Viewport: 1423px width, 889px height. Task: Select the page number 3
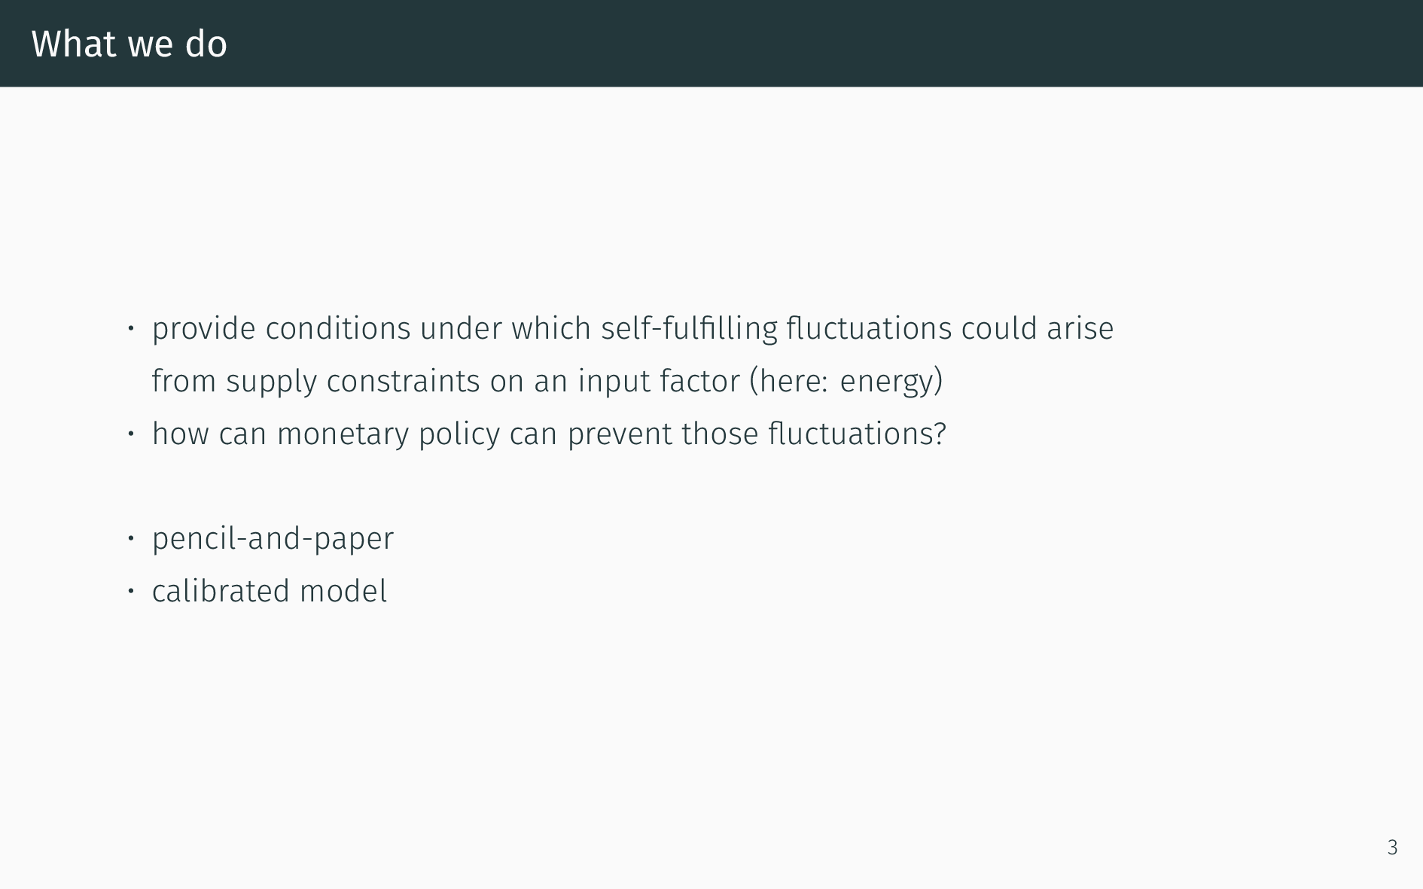[1392, 848]
